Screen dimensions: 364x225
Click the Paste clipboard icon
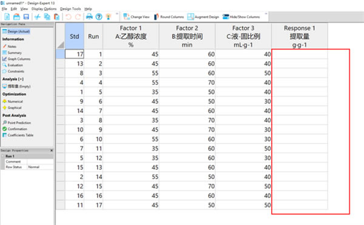tap(56, 17)
